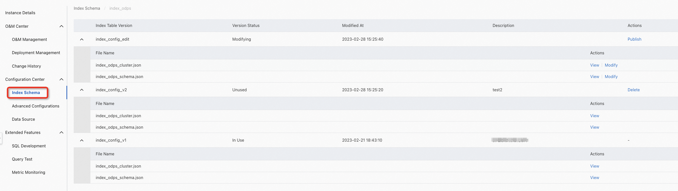Open SQL Development page
The height and width of the screenshot is (191, 678).
[x=29, y=146]
